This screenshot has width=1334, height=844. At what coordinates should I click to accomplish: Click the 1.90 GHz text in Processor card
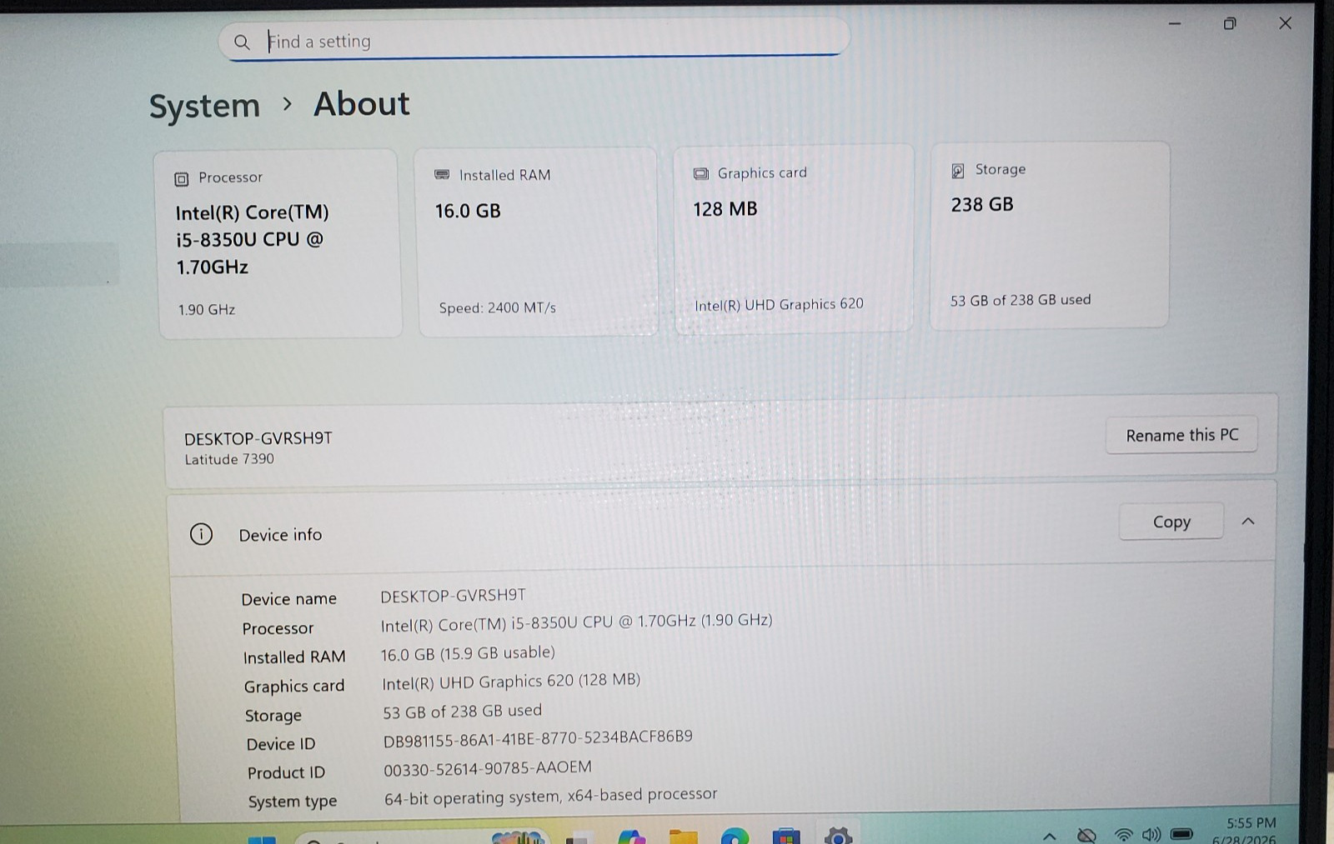point(206,310)
